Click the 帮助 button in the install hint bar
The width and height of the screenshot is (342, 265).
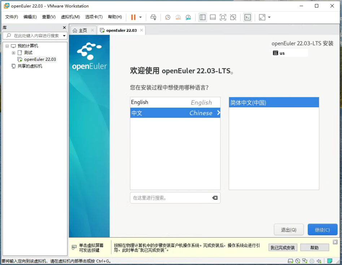click(315, 248)
